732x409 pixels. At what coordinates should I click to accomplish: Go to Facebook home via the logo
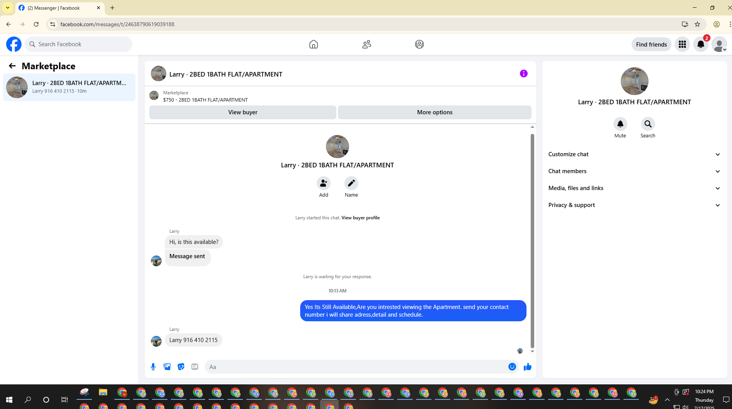14,44
